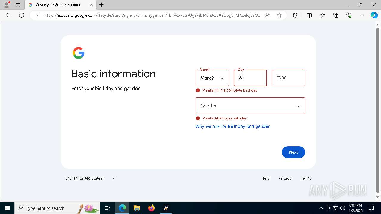The image size is (381, 214).
Task: Launch Firefox from the taskbar
Action: (x=152, y=208)
